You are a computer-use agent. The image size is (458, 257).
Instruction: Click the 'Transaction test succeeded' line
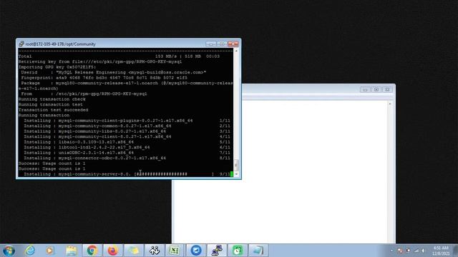click(53, 110)
